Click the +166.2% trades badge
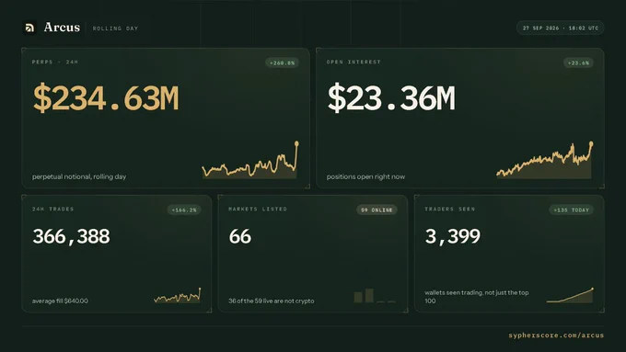 point(184,210)
